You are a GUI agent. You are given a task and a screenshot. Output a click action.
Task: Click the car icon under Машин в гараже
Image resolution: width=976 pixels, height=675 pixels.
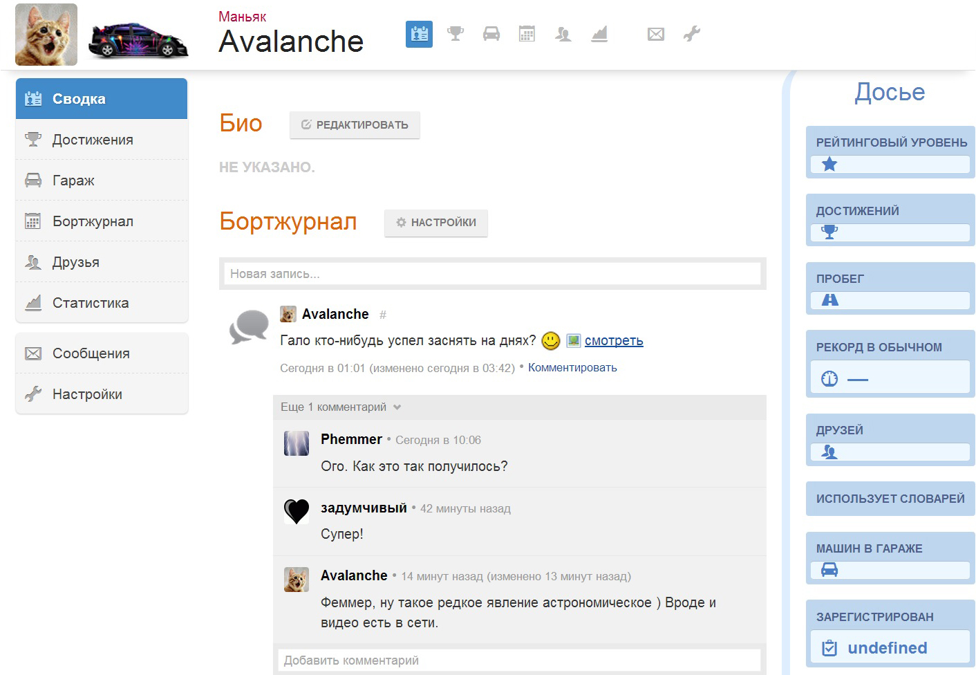tap(829, 570)
